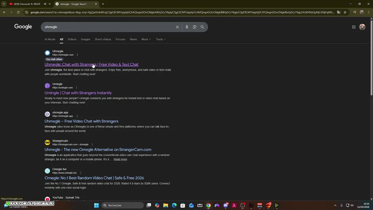Open more options for Strangercam result
Image resolution: width=373 pixels, height=210 pixels.
[92, 144]
